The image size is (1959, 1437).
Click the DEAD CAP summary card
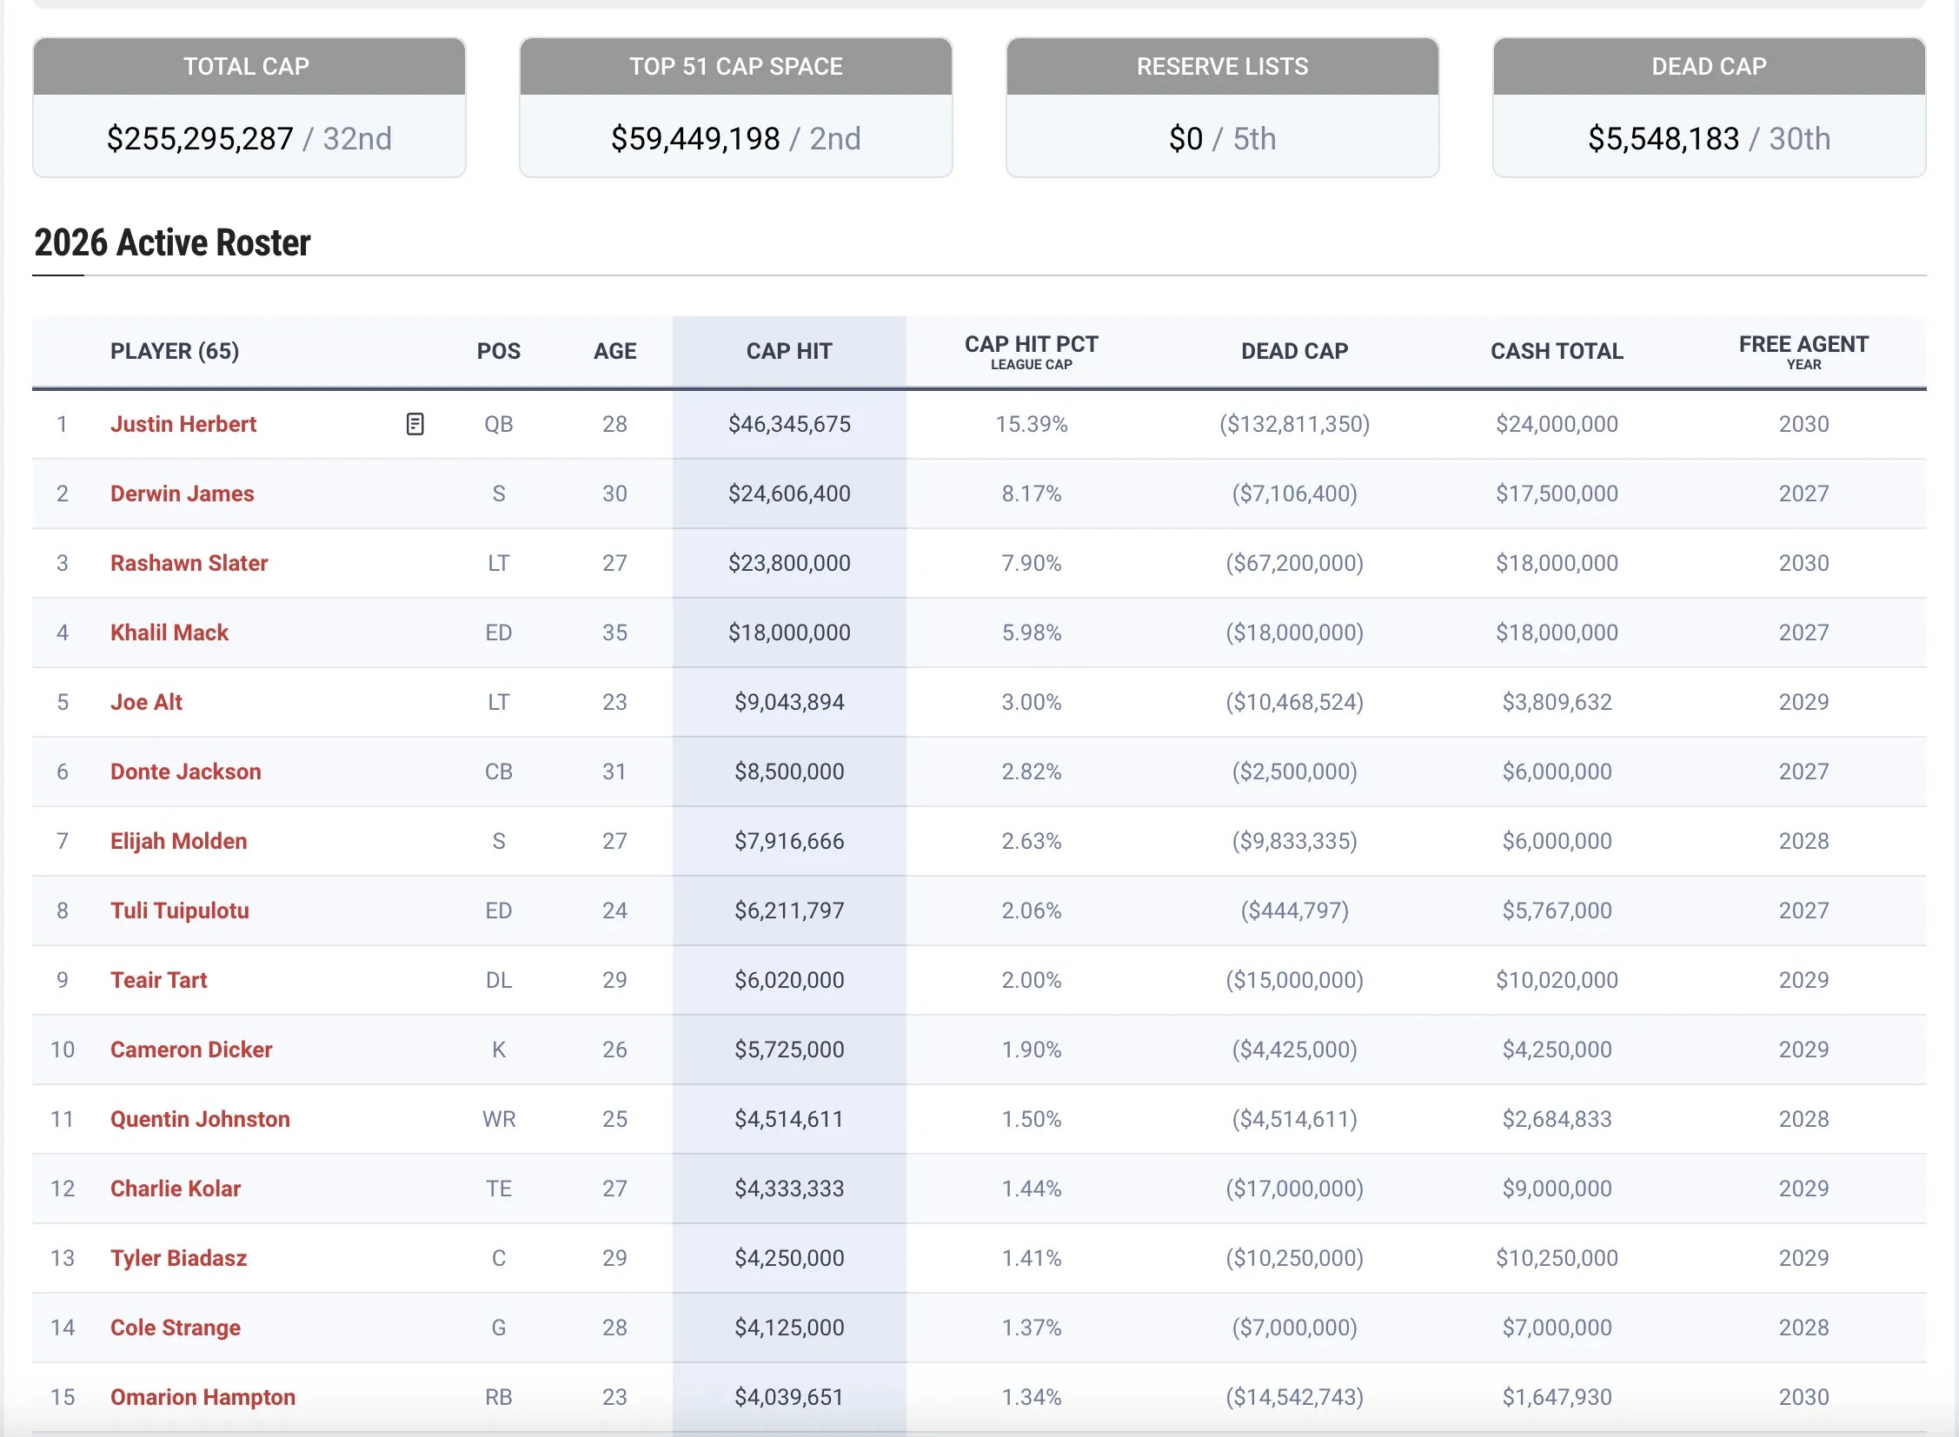[1709, 108]
